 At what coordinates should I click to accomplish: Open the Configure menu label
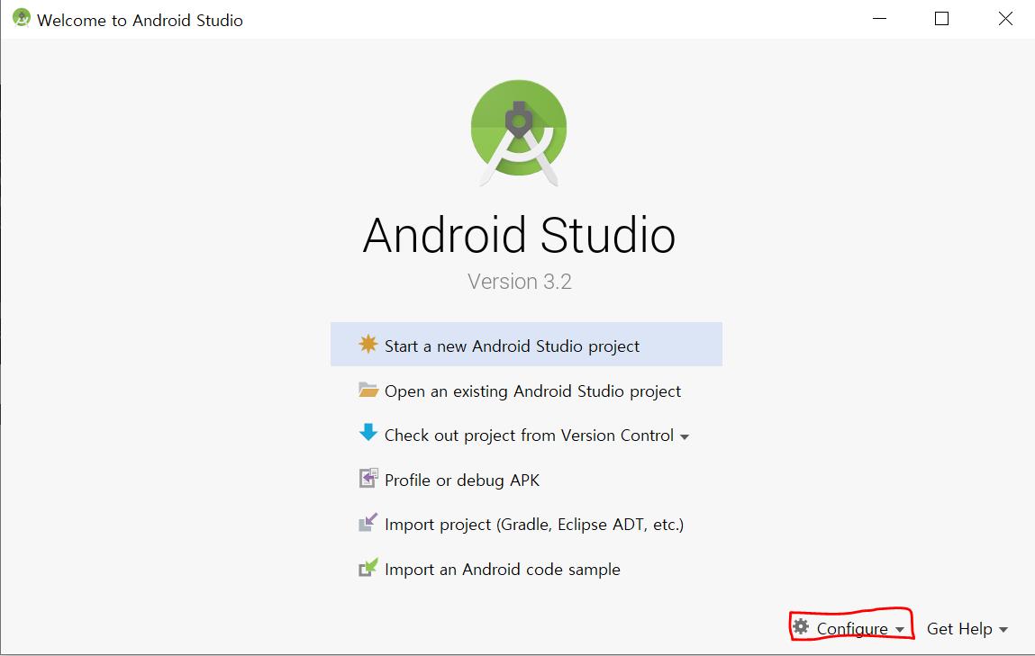852,629
